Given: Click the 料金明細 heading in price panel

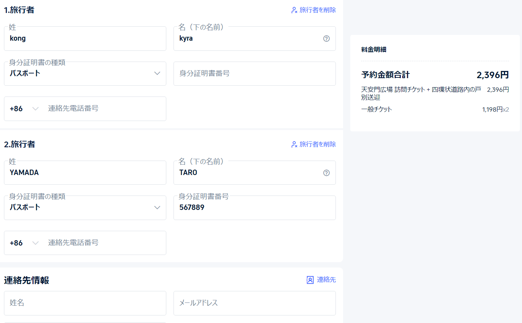Looking at the screenshot, I should click(x=374, y=50).
